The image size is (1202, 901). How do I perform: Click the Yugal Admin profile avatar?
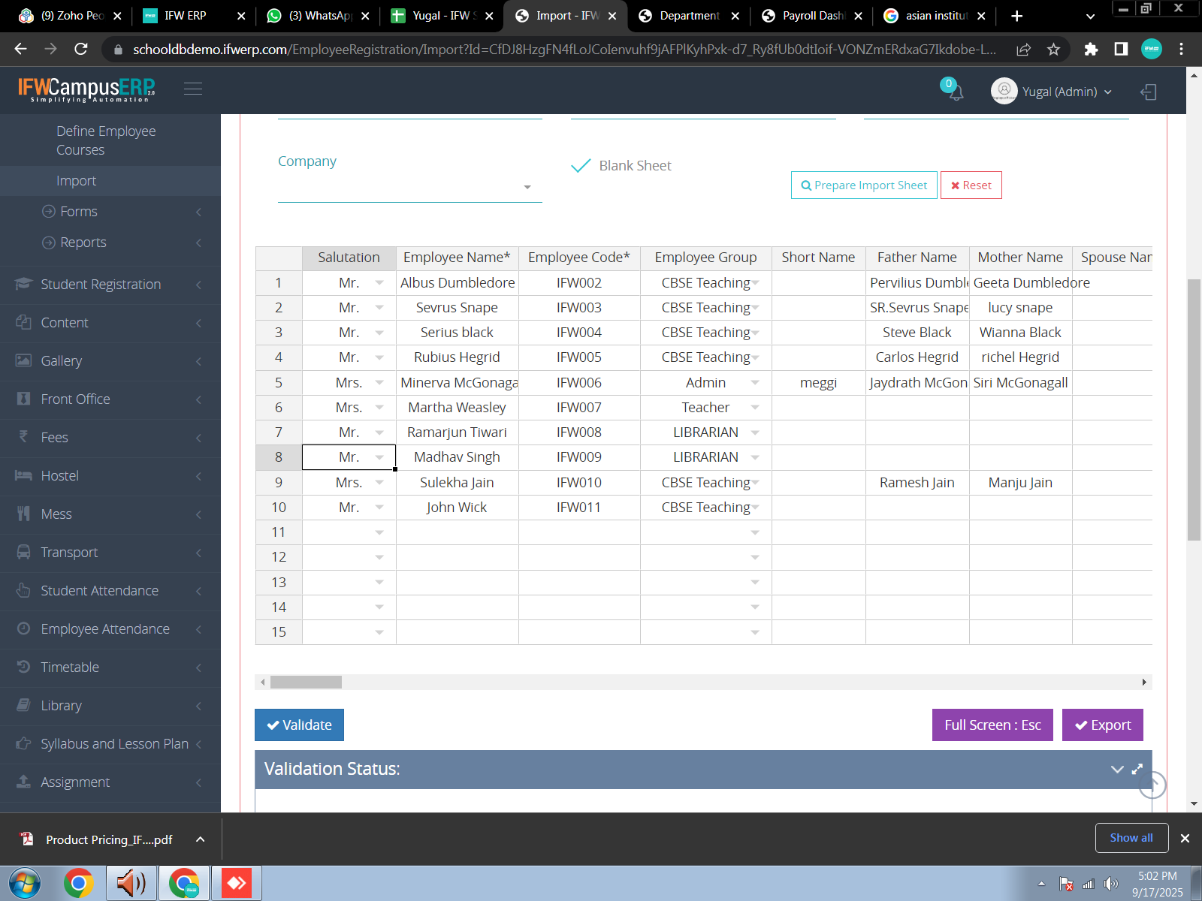tap(1004, 91)
